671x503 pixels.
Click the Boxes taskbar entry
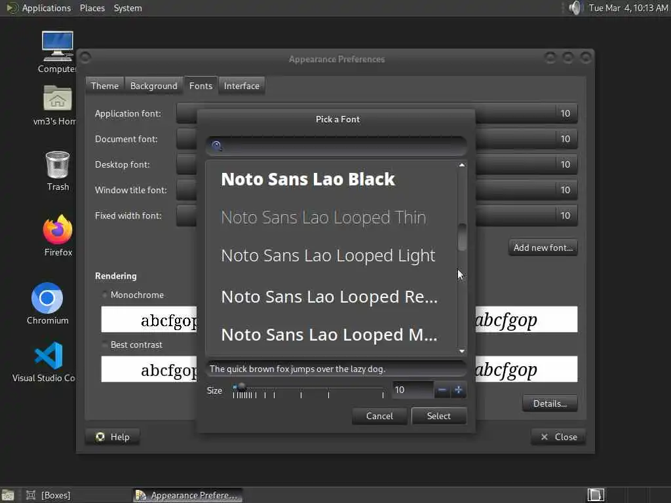pos(77,495)
